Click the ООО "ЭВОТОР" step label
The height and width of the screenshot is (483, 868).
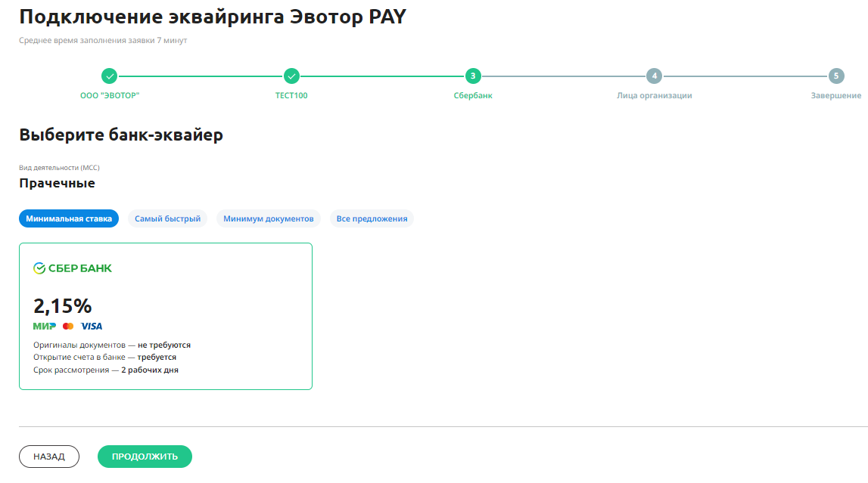point(110,95)
